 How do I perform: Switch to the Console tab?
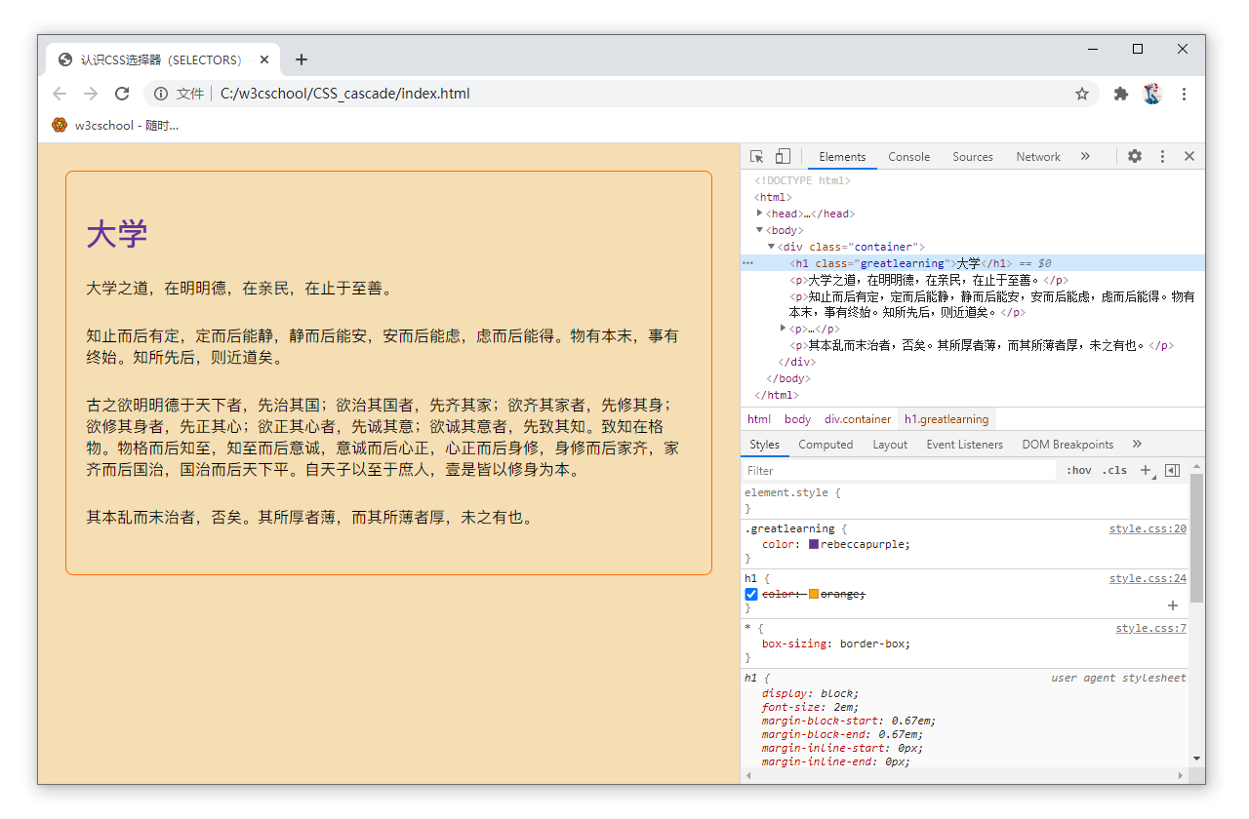click(x=908, y=157)
